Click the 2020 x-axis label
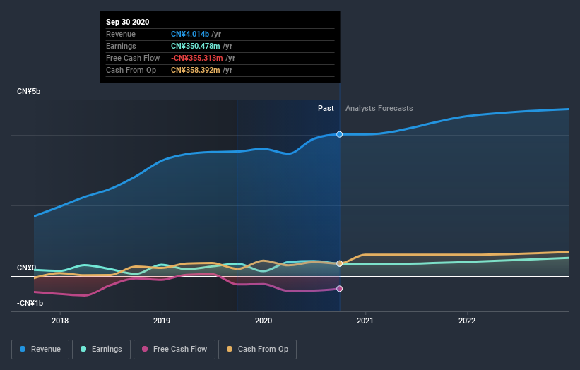The height and width of the screenshot is (370, 580). 264,321
